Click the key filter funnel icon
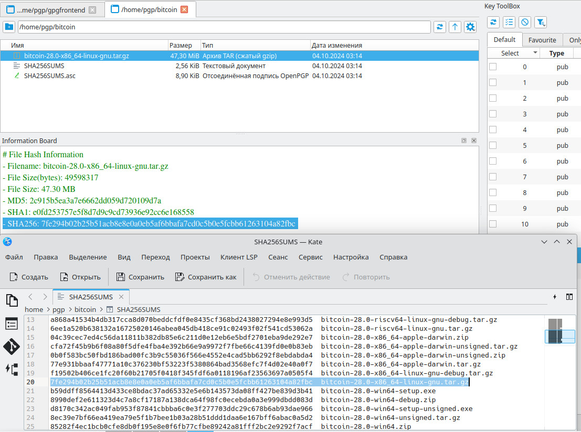Viewport: 581px width, 432px height. coord(541,22)
